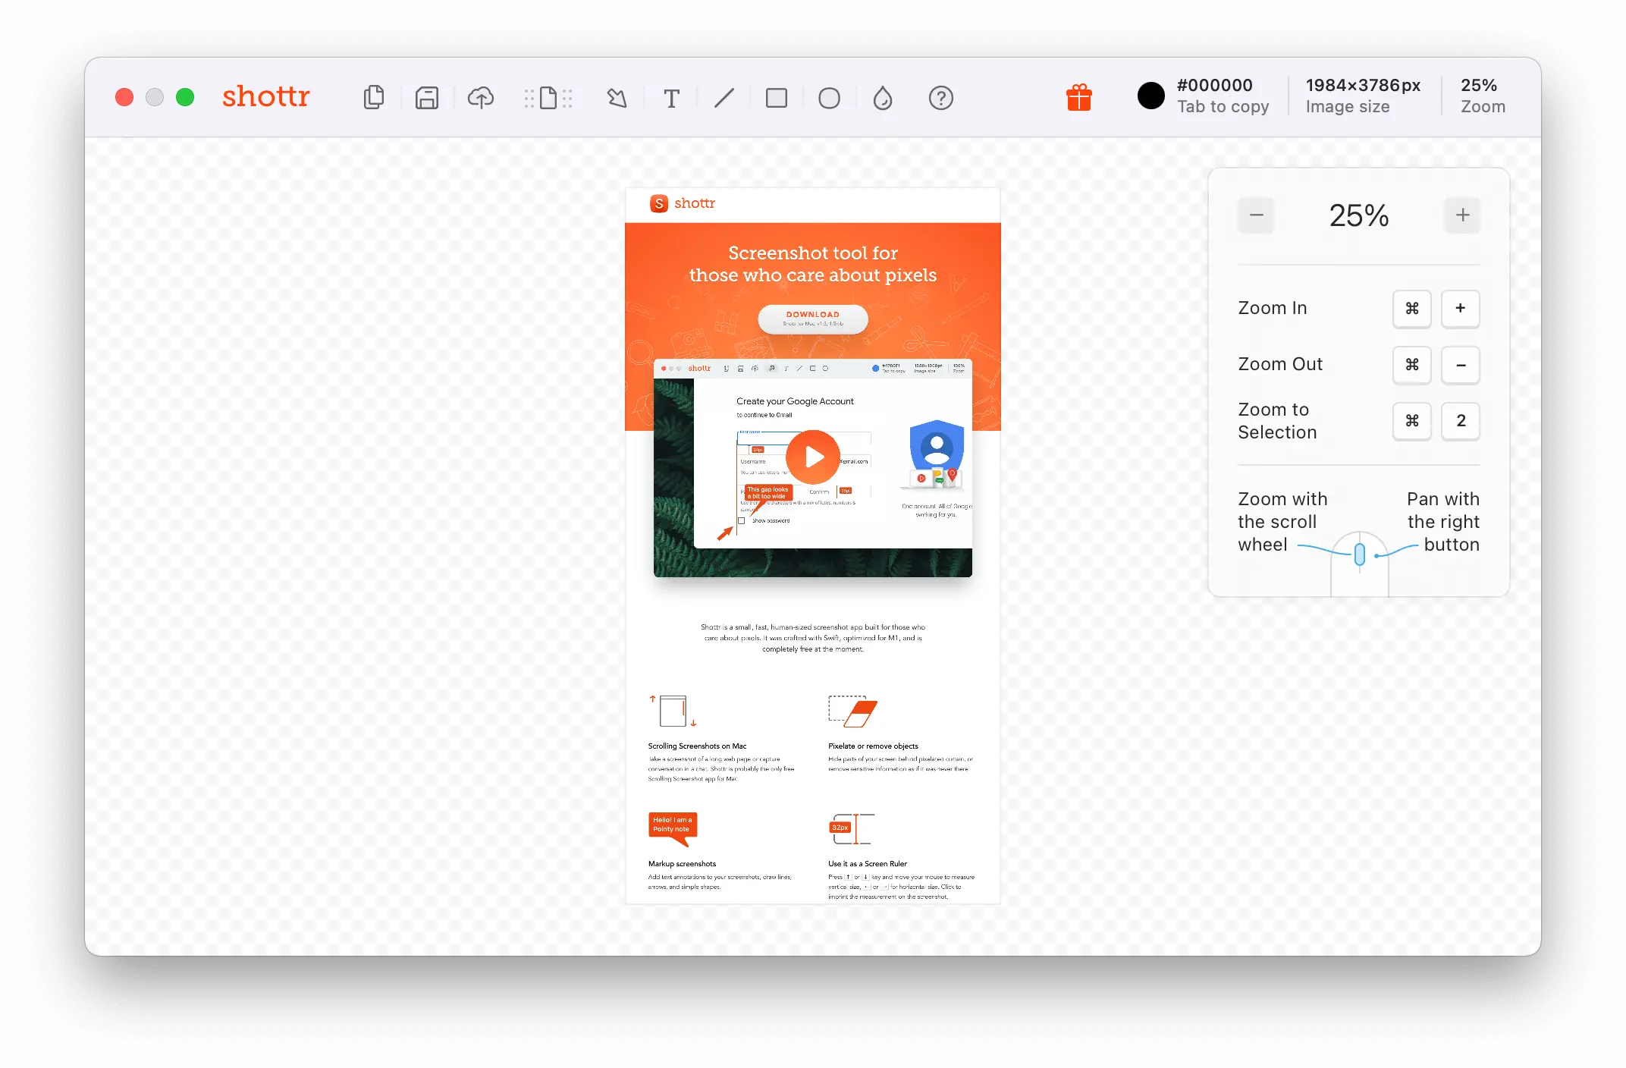Viewport: 1626px width, 1068px height.
Task: Decrease zoom with the minus button
Action: [x=1257, y=215]
